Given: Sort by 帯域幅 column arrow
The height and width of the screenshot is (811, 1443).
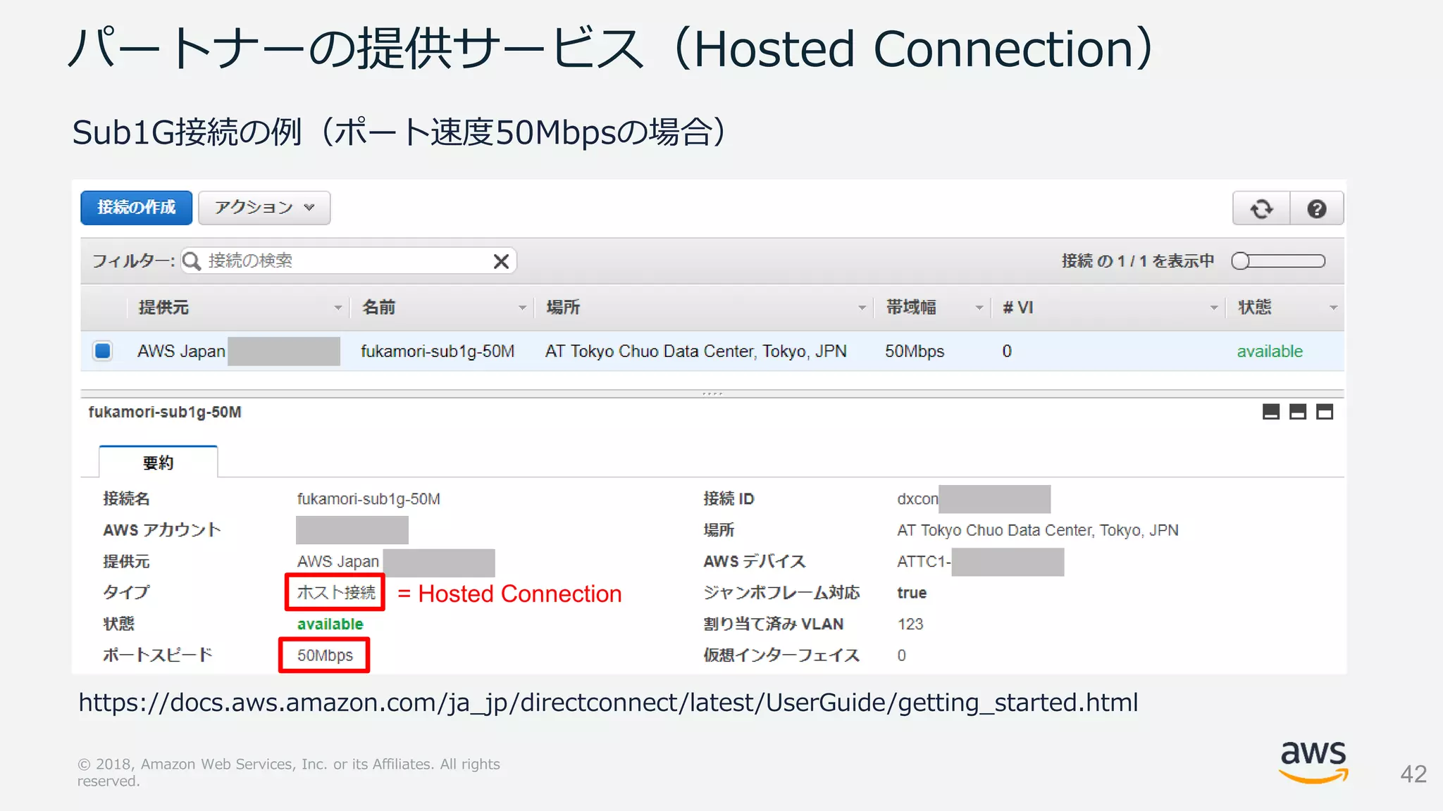Looking at the screenshot, I should pyautogui.click(x=979, y=308).
